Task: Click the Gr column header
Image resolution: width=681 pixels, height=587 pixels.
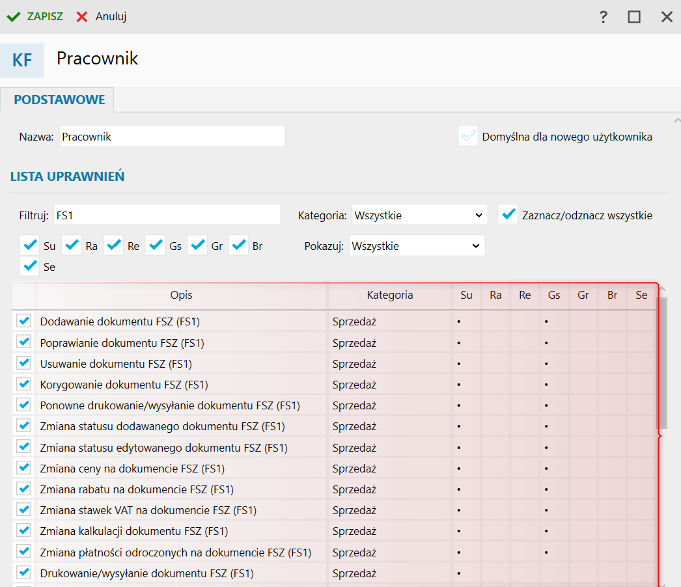Action: (x=583, y=295)
